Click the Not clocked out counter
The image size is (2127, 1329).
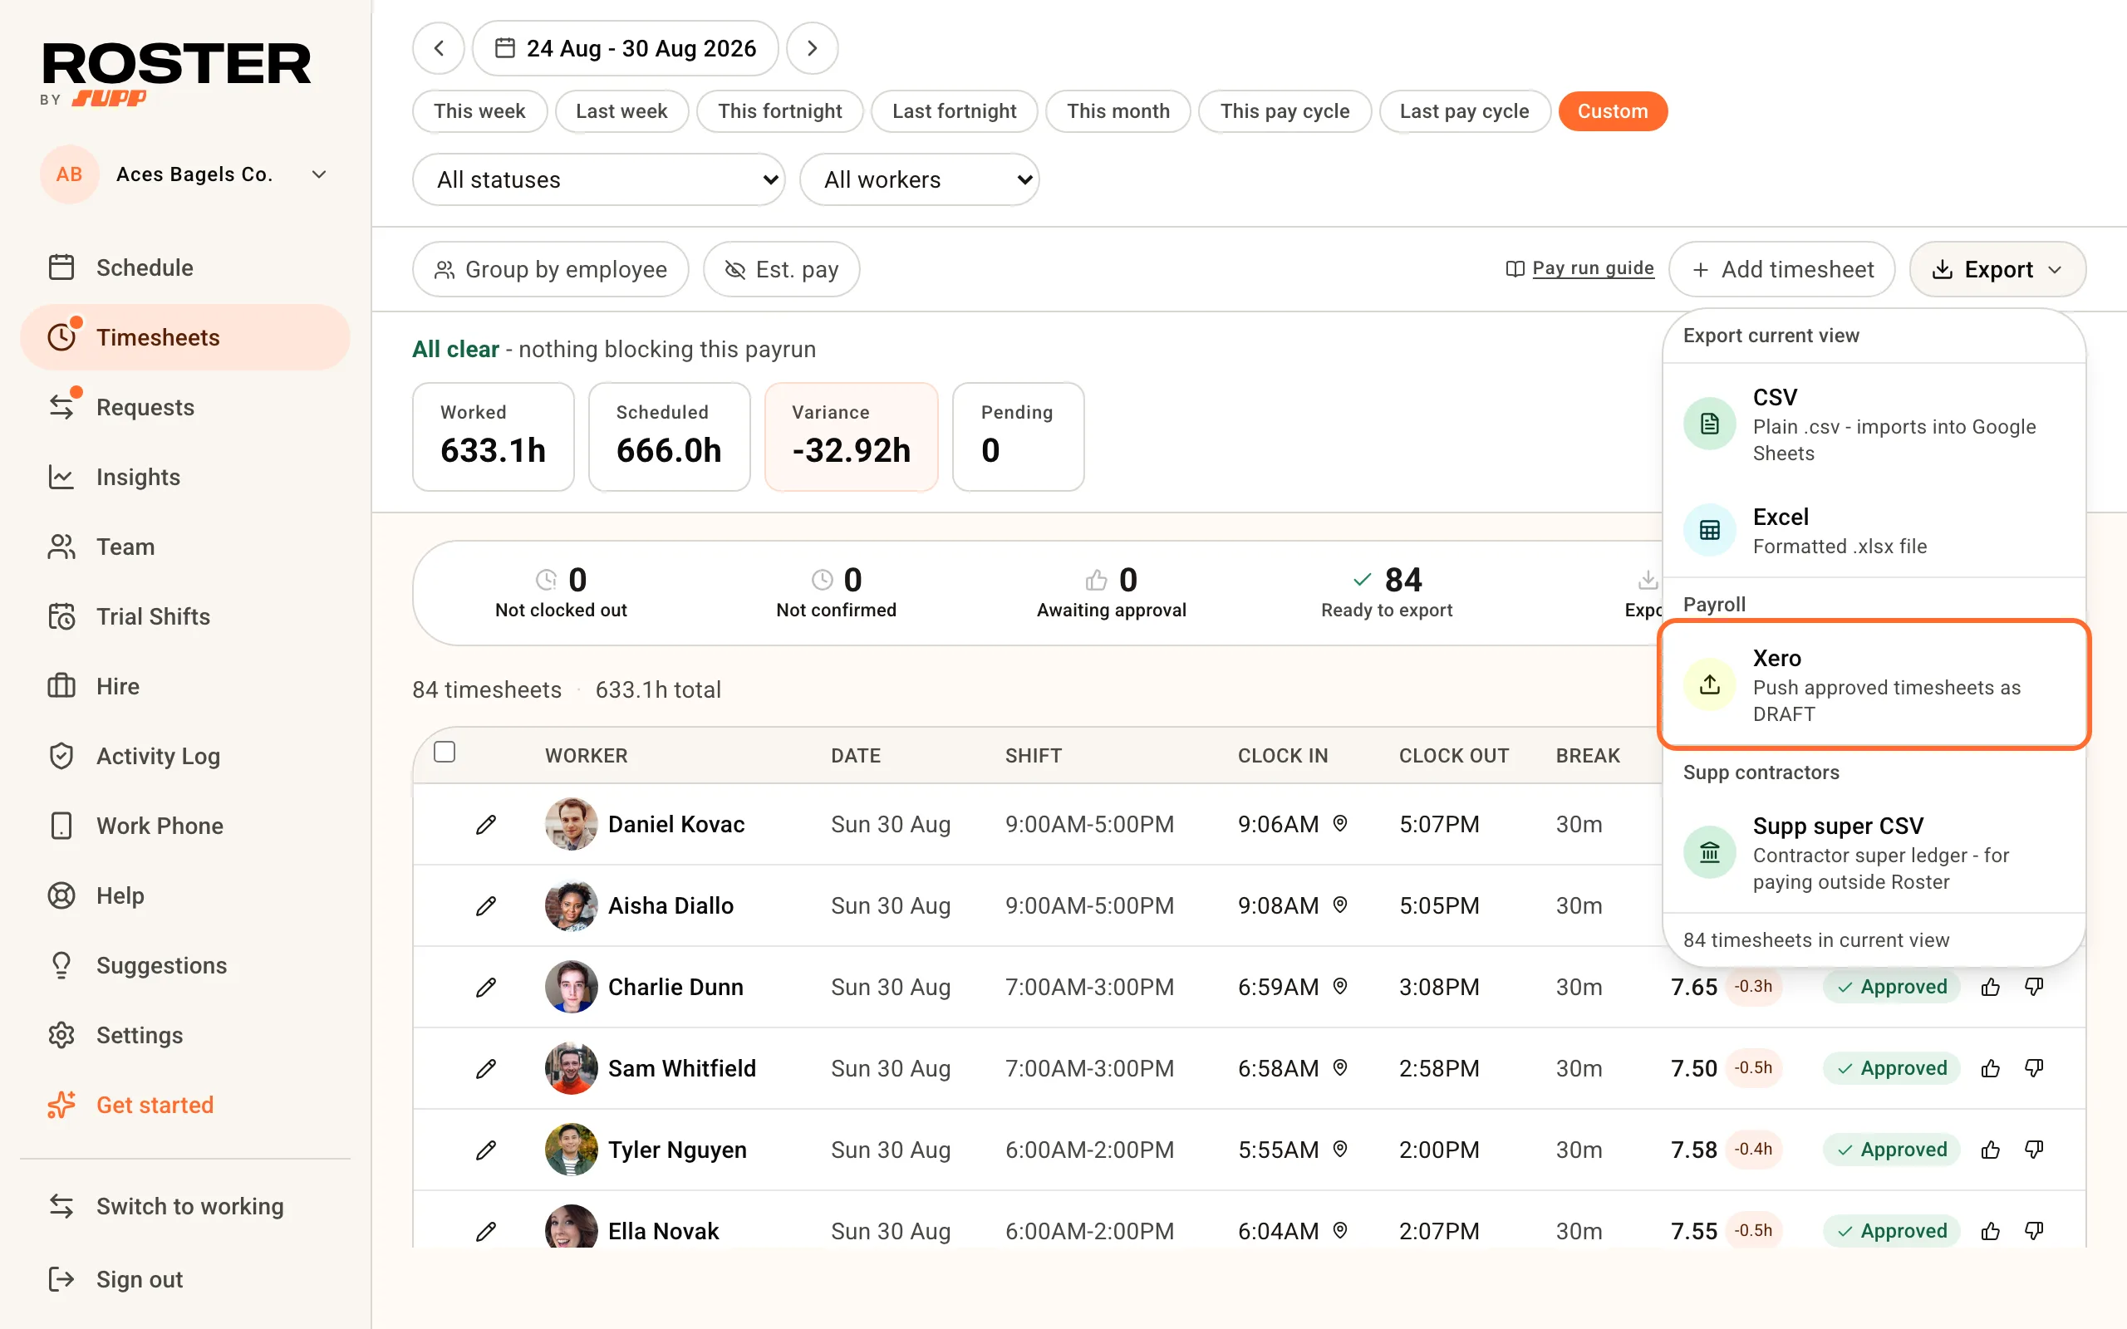coord(561,593)
